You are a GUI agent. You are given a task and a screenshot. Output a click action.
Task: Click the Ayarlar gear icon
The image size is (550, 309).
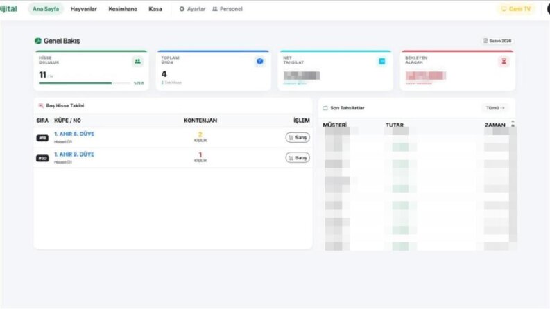click(x=182, y=9)
